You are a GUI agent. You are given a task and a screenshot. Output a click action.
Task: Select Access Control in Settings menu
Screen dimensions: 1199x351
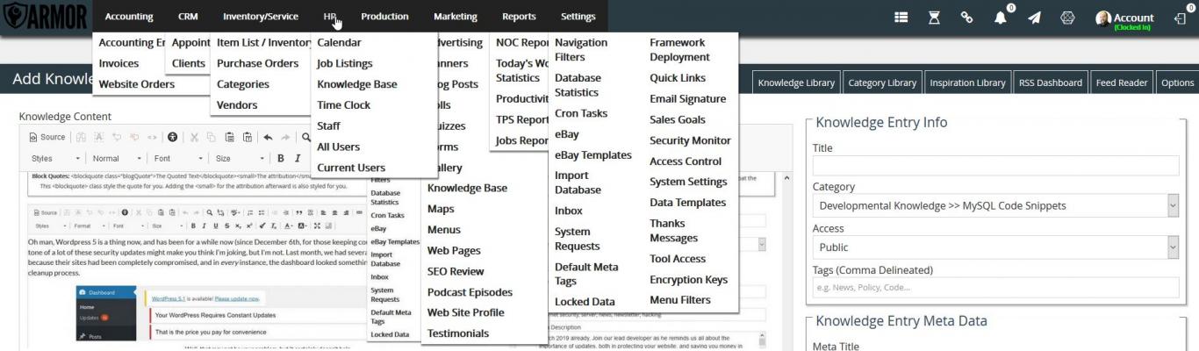coord(686,161)
